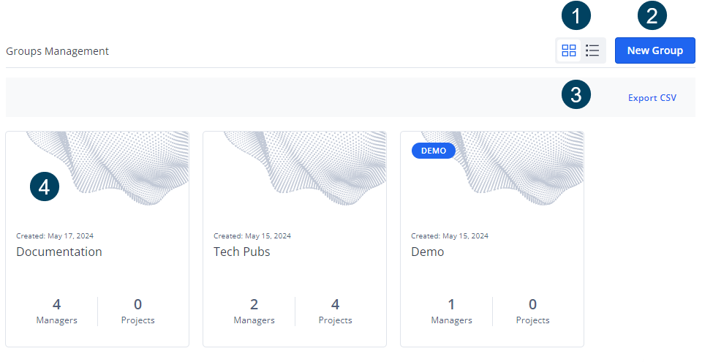Click callout marker number 3
713x362 pixels.
pos(576,94)
